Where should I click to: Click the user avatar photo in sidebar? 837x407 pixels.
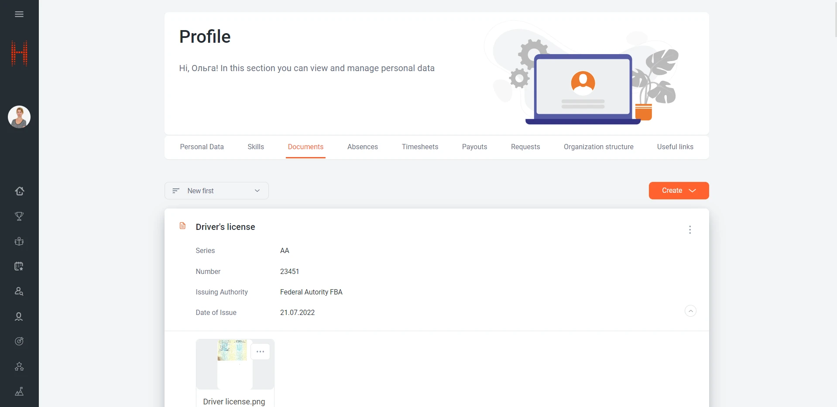[19, 117]
